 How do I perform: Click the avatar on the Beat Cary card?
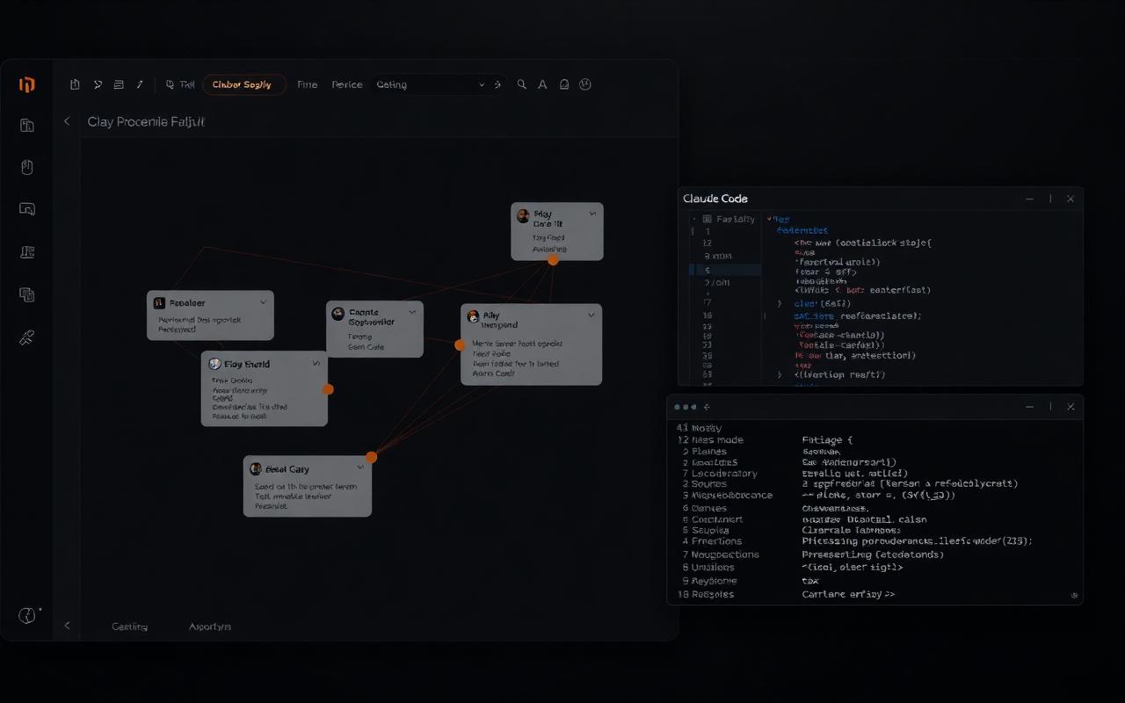(256, 469)
